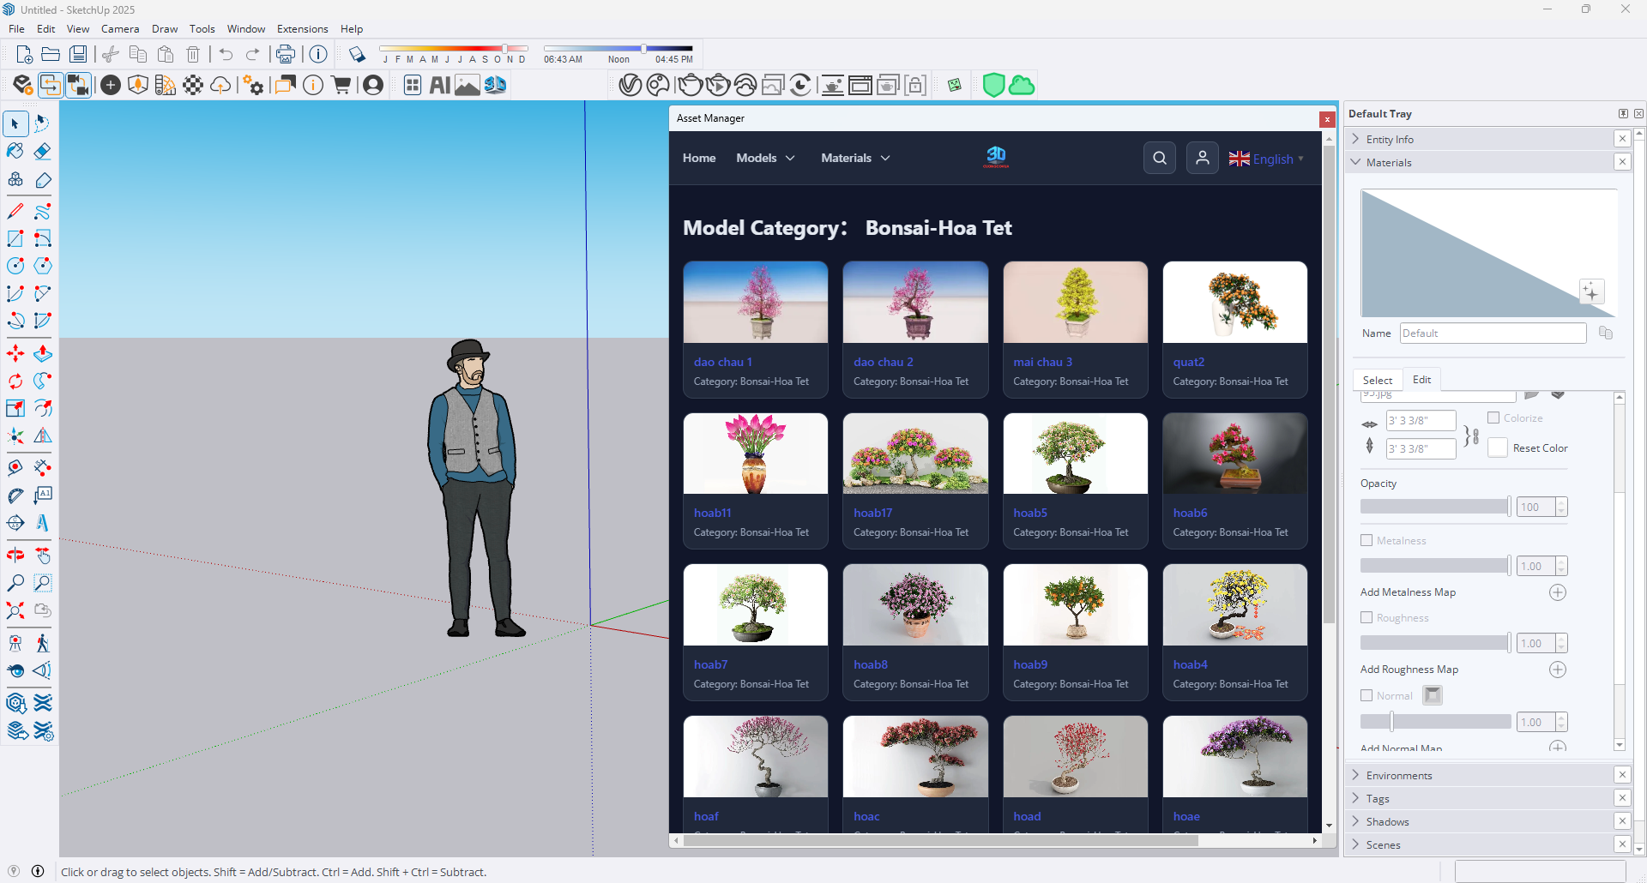
Task: Enable the Colorize checkbox
Action: (1492, 417)
